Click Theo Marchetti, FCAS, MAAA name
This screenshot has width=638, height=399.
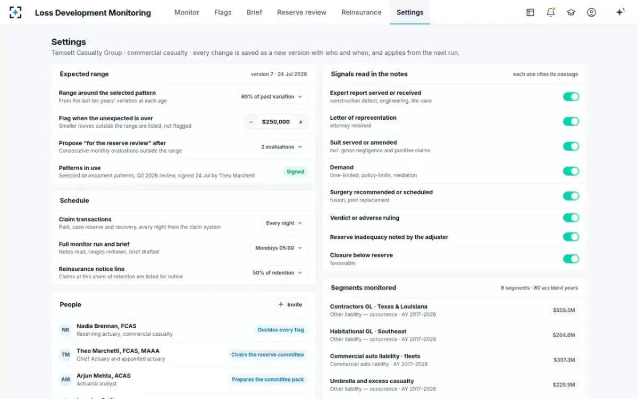(118, 351)
